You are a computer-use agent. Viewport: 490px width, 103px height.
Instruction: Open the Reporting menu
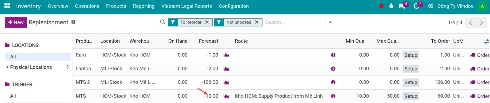coord(144,6)
